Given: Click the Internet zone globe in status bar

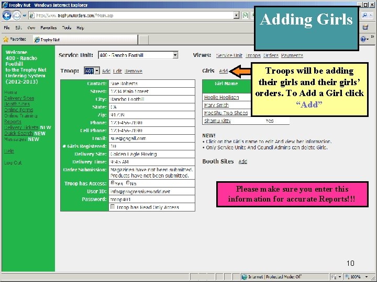Looking at the screenshot, I should pyautogui.click(x=245, y=277).
